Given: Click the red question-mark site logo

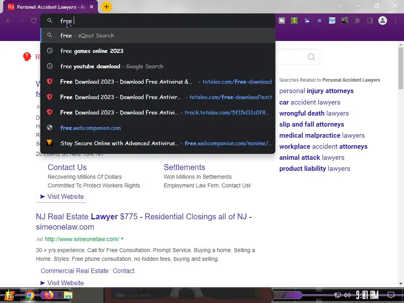Looking at the screenshot, I should (x=27, y=56).
